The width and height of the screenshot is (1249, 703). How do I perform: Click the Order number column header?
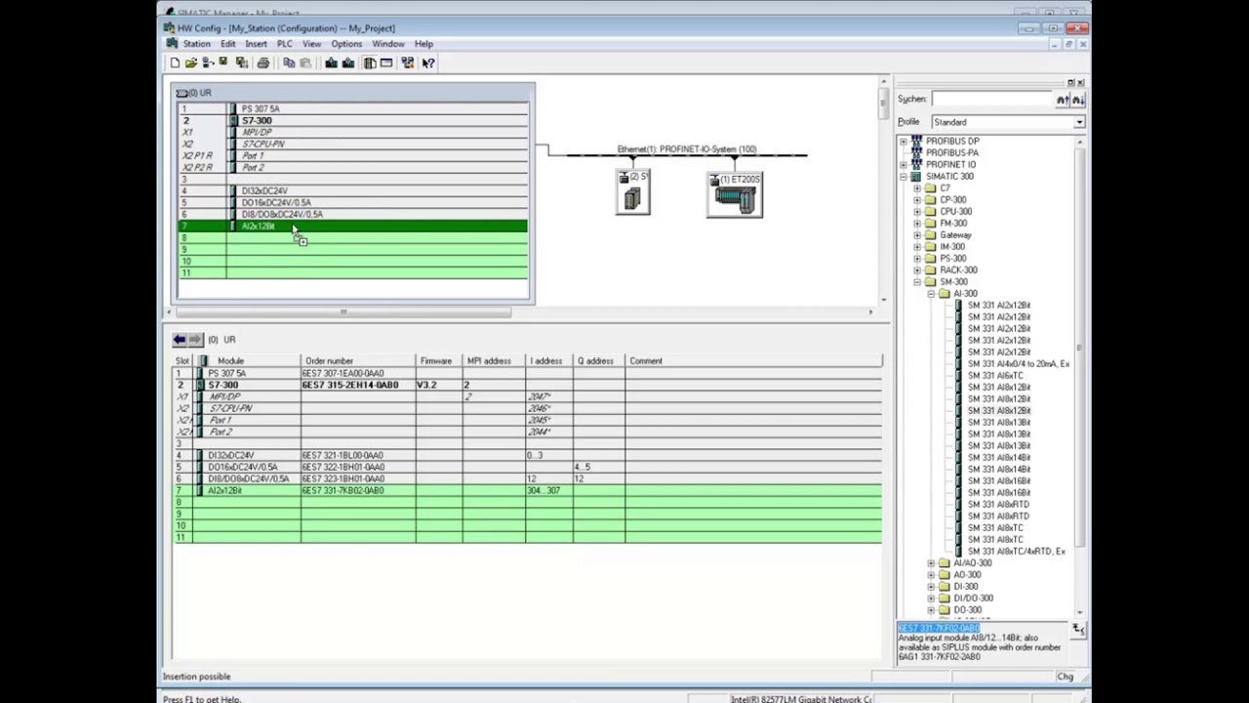(x=358, y=361)
